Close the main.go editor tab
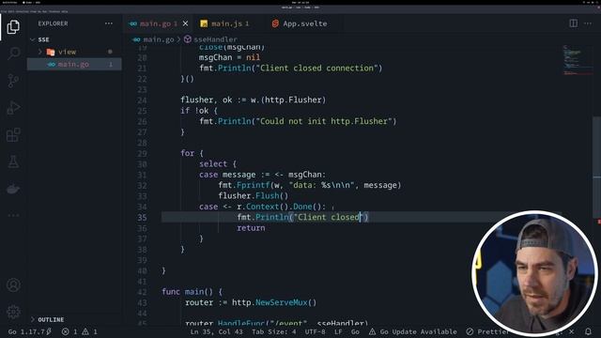 tap(186, 23)
